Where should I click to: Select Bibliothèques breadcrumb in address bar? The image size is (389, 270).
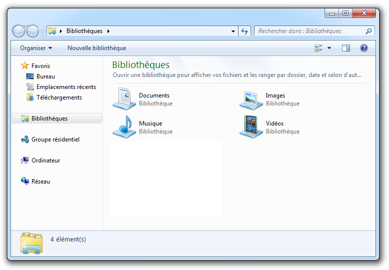[x=84, y=31]
